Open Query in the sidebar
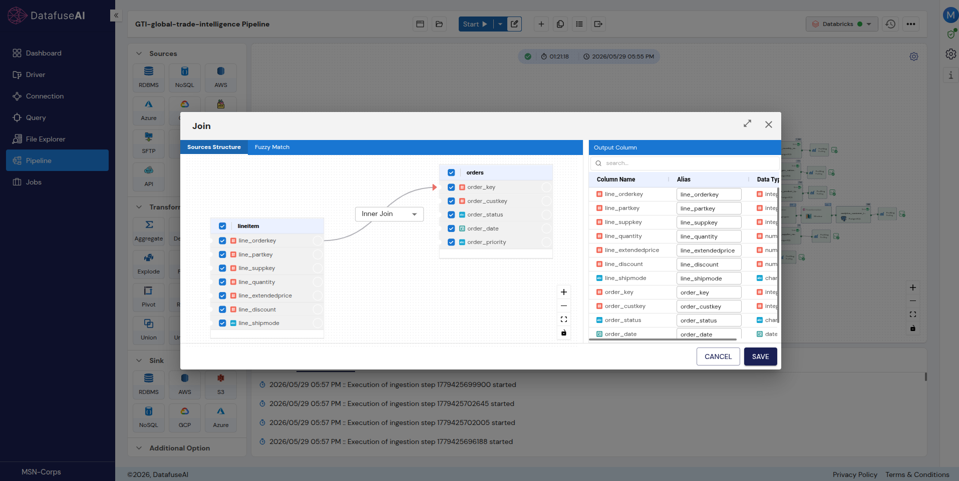 coord(57,117)
